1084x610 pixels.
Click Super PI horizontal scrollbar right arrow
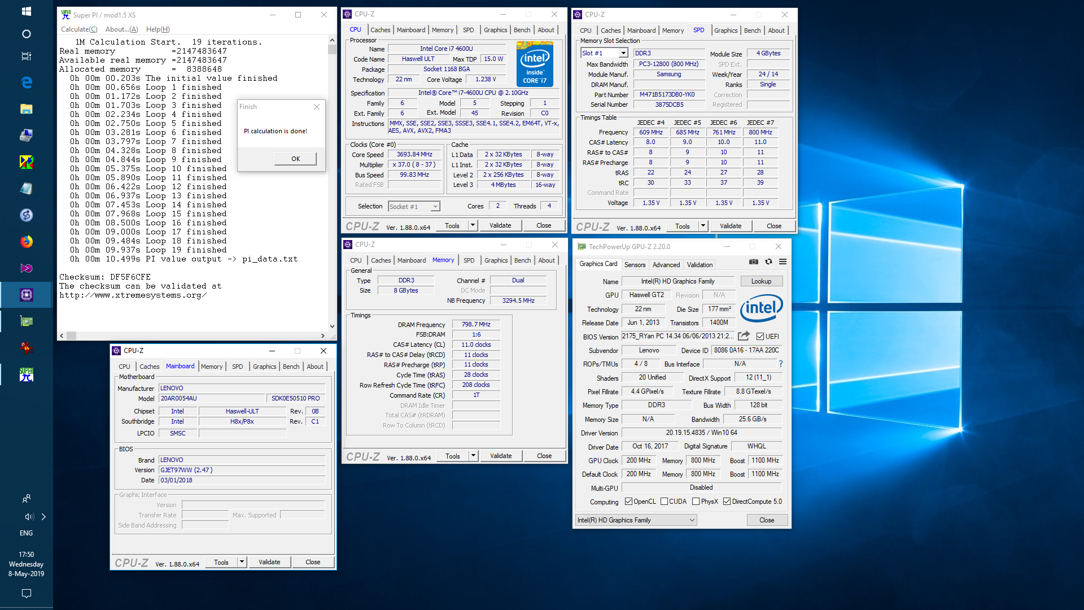tap(323, 335)
